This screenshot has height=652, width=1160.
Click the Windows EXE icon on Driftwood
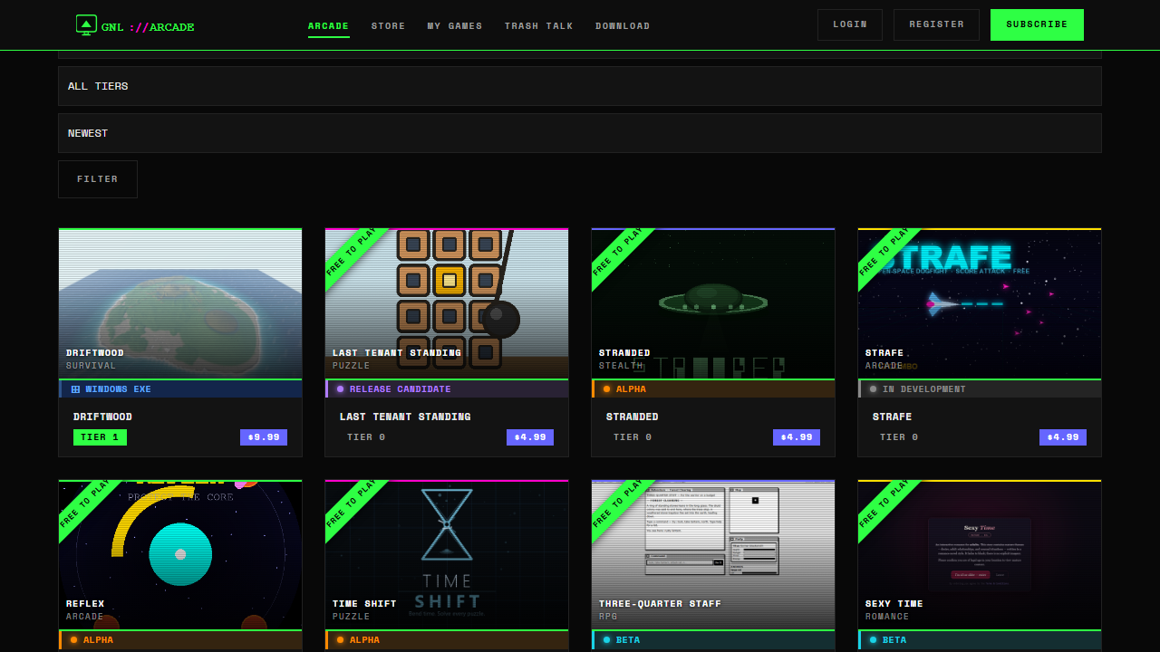(75, 389)
